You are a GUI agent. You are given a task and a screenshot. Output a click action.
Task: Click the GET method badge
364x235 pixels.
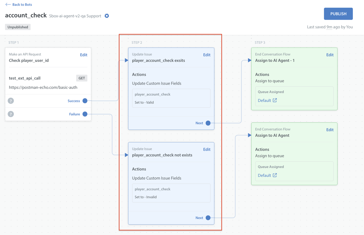pyautogui.click(x=82, y=78)
